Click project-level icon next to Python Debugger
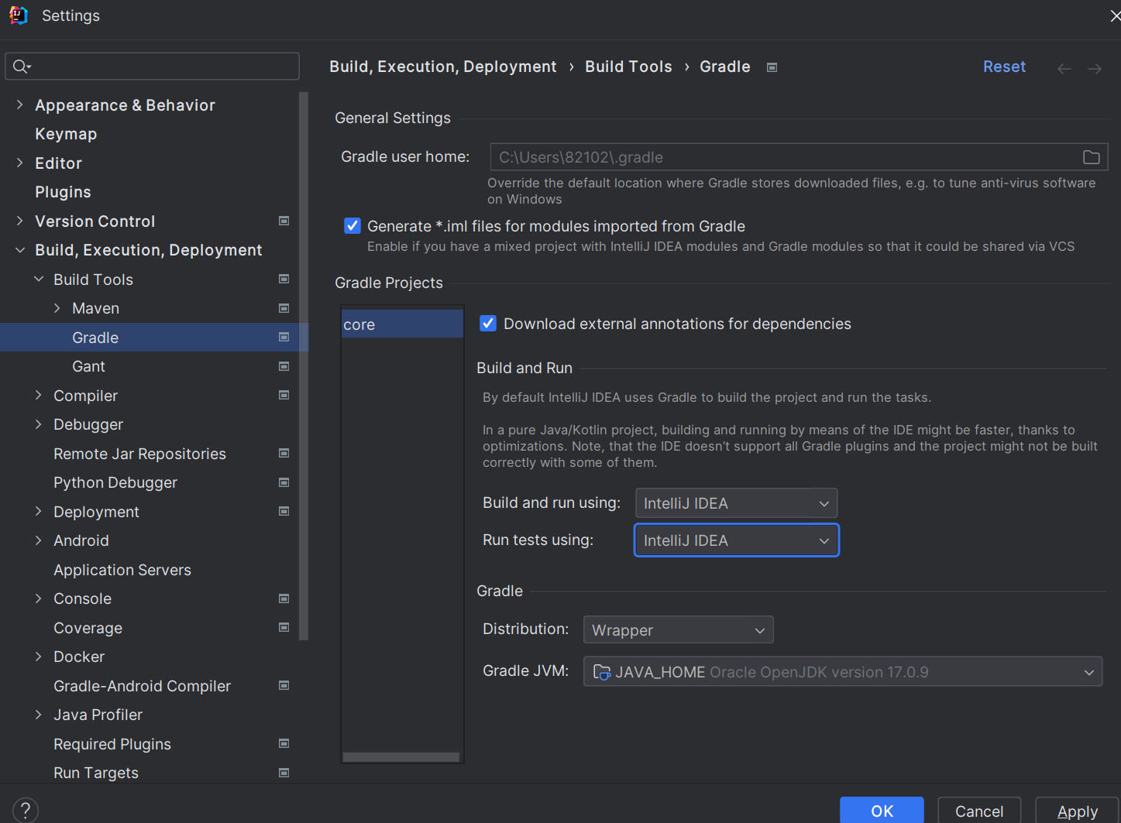 (284, 482)
